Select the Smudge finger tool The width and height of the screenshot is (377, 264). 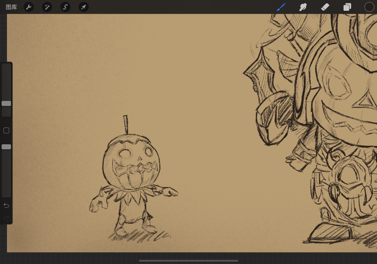tap(303, 7)
